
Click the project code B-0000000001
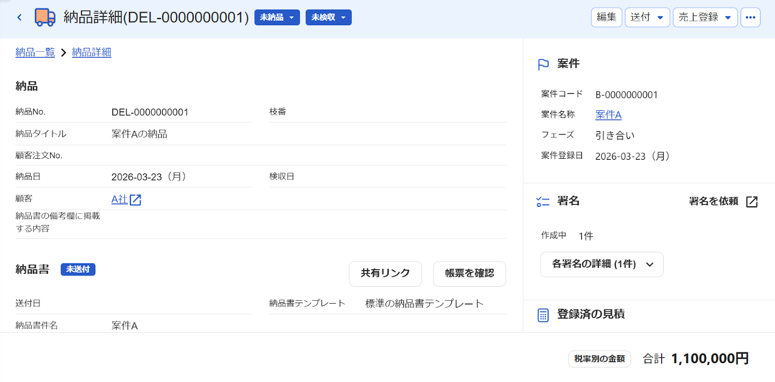[x=626, y=95]
